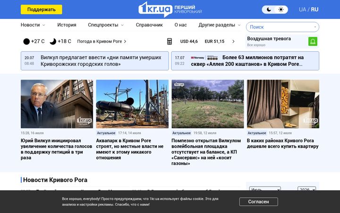The image size is (340, 213).
Task: Open the Июль month dropdown
Action: coord(265,189)
